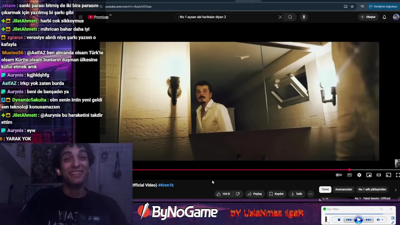
Task: Click the Paylaş share button
Action: click(x=255, y=194)
